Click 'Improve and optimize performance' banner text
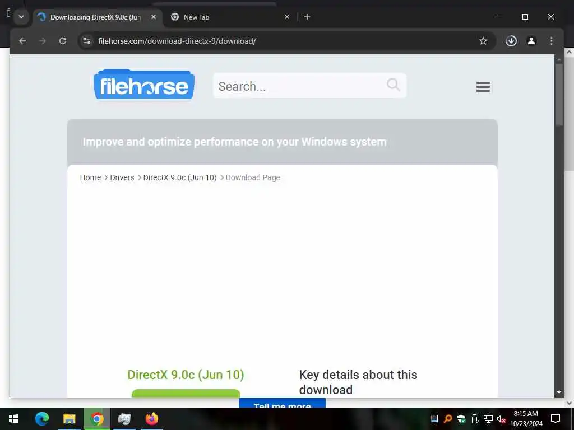 (x=234, y=142)
